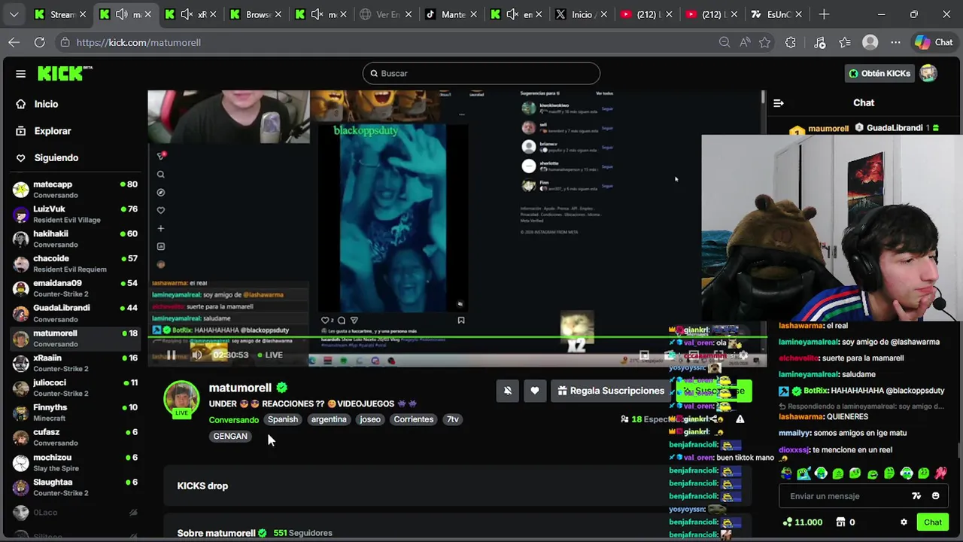Open the favorites list icon in toolbar
This screenshot has width=963, height=542.
pyautogui.click(x=845, y=43)
